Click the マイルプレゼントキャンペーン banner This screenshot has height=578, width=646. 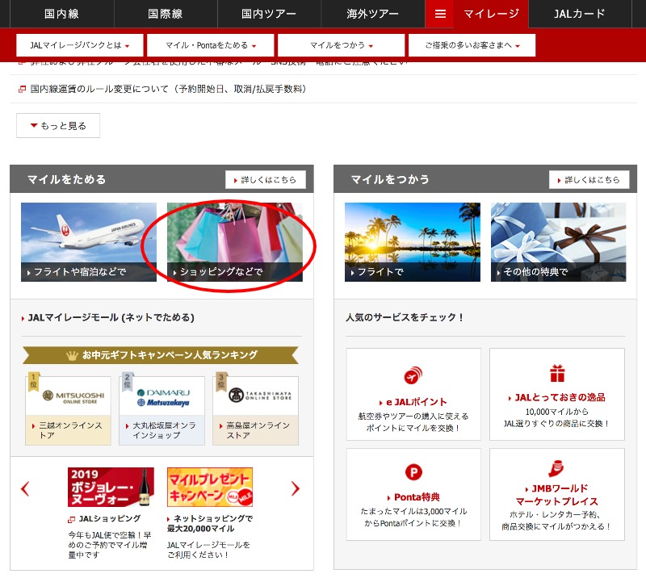coord(210,487)
